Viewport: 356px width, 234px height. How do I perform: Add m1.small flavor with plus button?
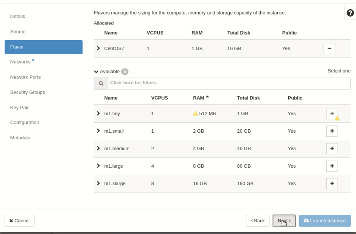click(332, 131)
